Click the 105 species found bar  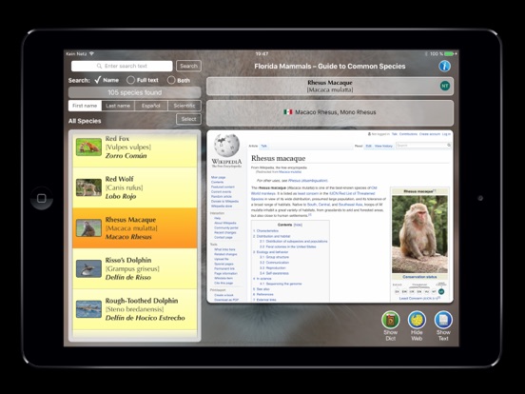click(135, 92)
